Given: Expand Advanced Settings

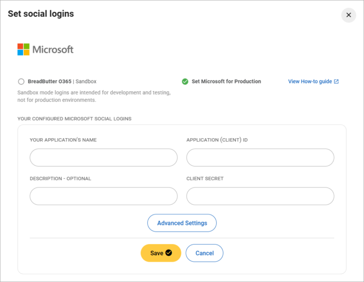Looking at the screenshot, I should point(182,223).
